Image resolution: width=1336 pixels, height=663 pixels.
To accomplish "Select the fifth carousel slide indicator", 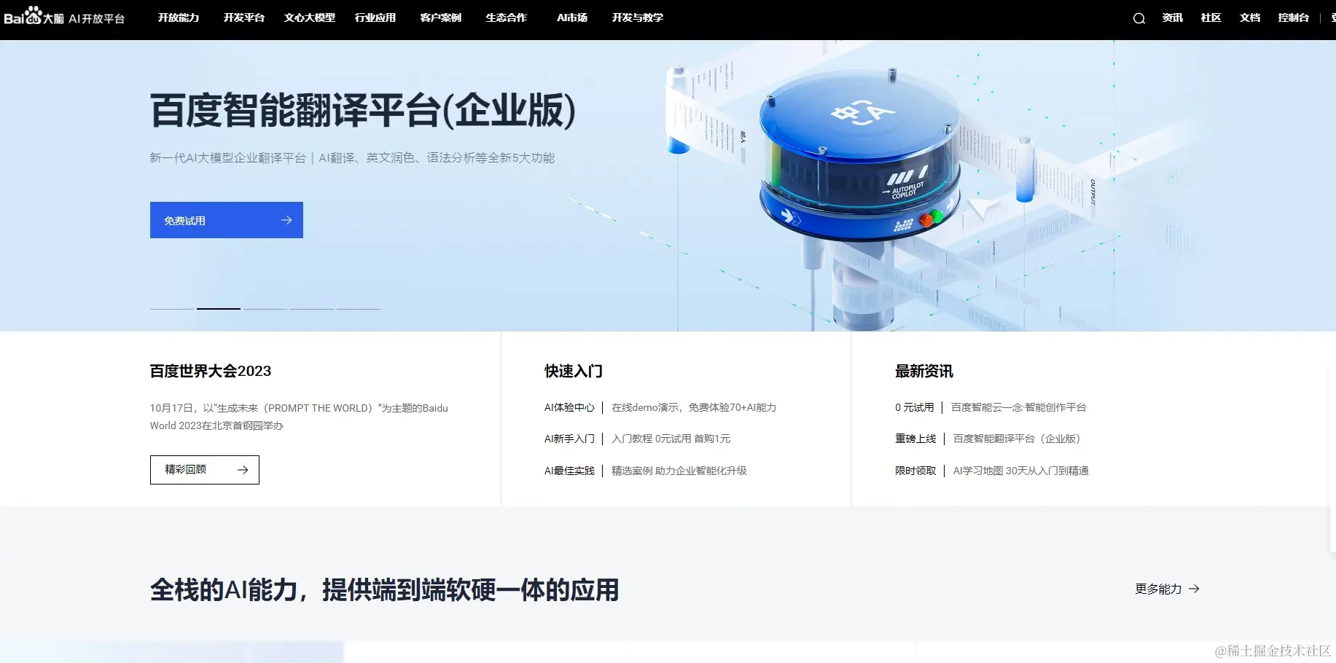I will click(359, 309).
